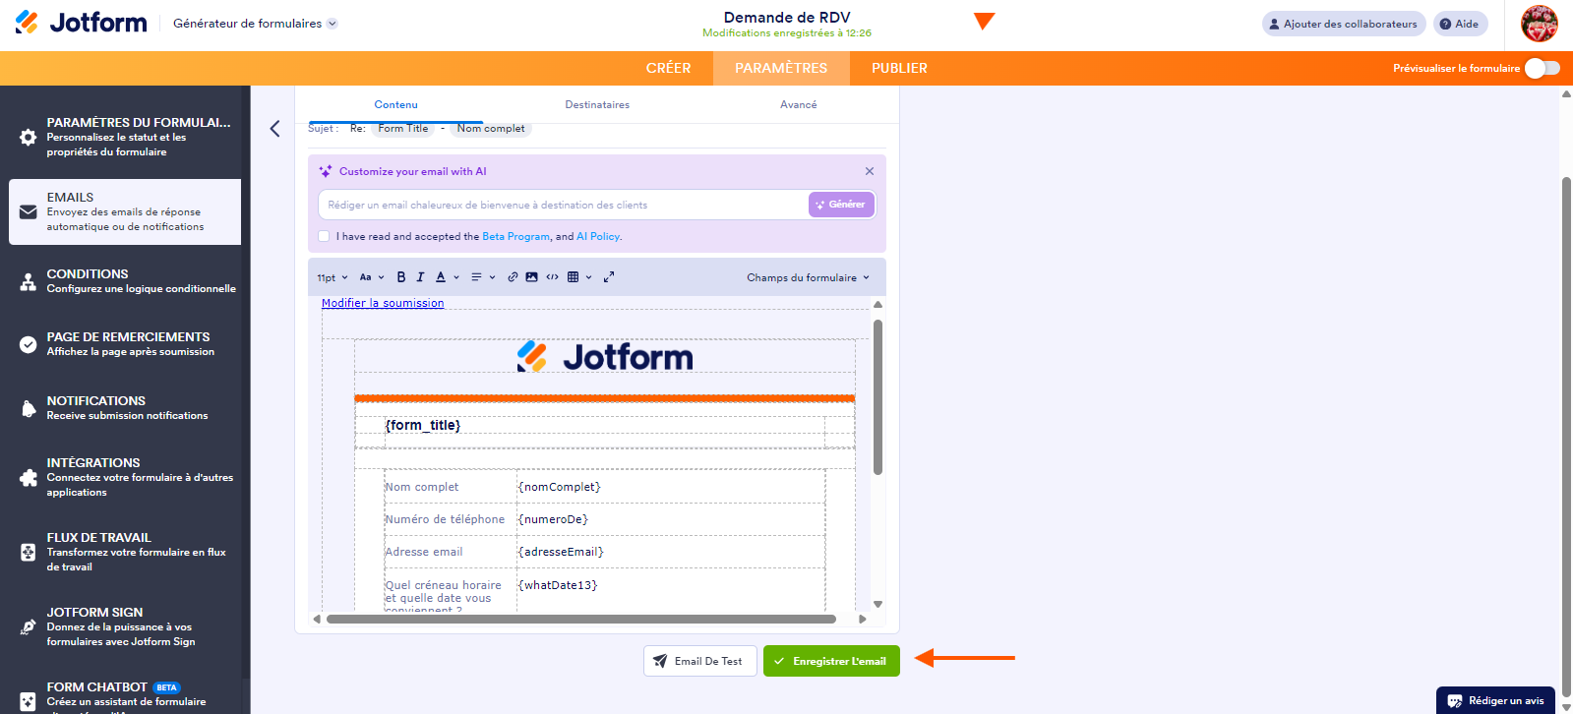Select the Avancé tab

click(799, 104)
